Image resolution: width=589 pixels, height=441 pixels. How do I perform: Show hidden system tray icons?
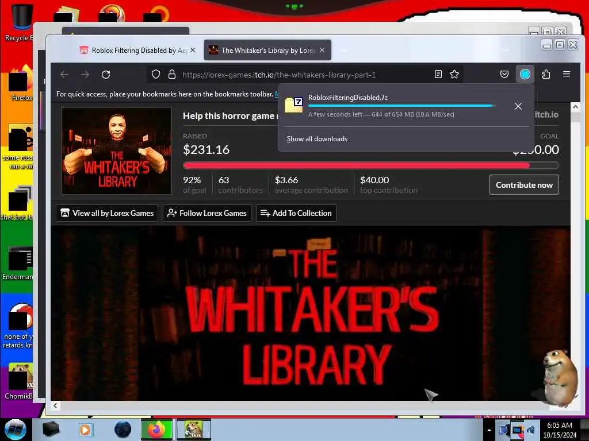click(489, 430)
